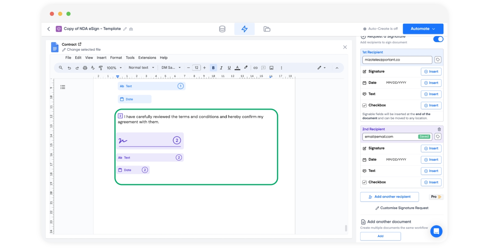
Task: Click Add another recipient button
Action: click(389, 197)
